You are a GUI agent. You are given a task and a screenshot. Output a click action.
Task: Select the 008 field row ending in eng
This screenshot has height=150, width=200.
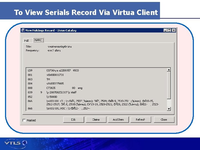[x=96, y=88]
